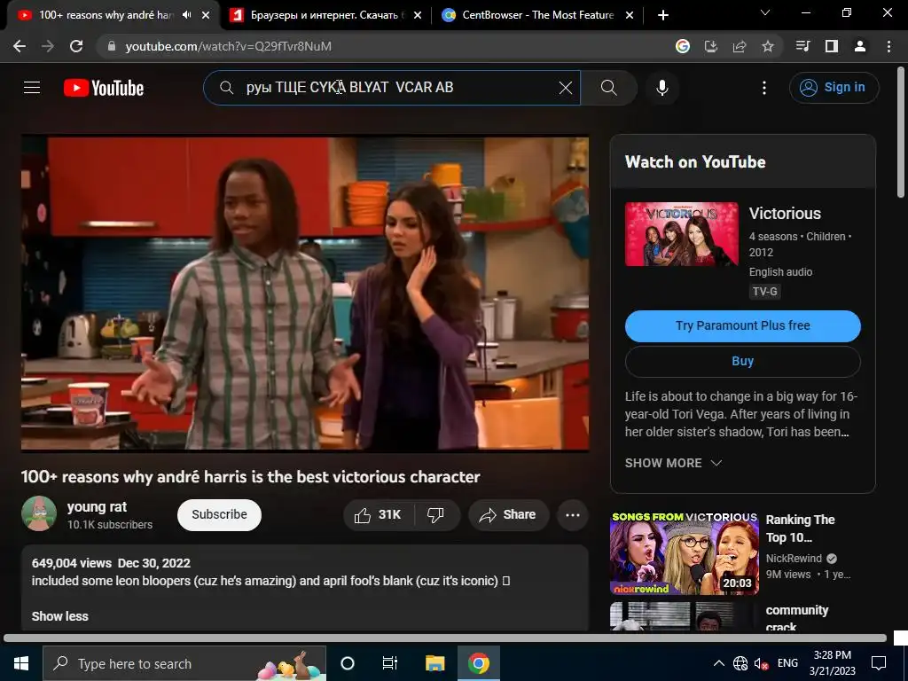908x681 pixels.
Task: Sign in to YouTube
Action: coord(834,88)
